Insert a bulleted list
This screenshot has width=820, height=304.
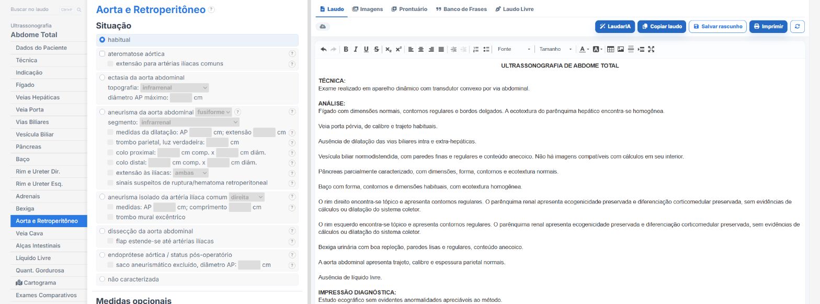(x=486, y=49)
